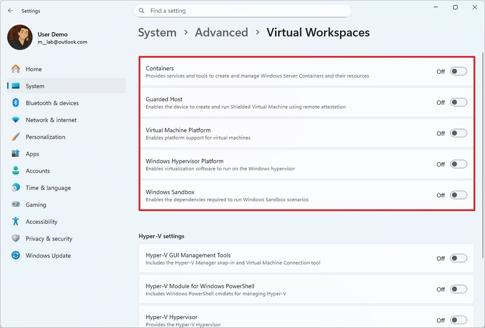Viewport: 485px width, 328px height.
Task: Select System in the sidebar menu
Action: (36, 86)
